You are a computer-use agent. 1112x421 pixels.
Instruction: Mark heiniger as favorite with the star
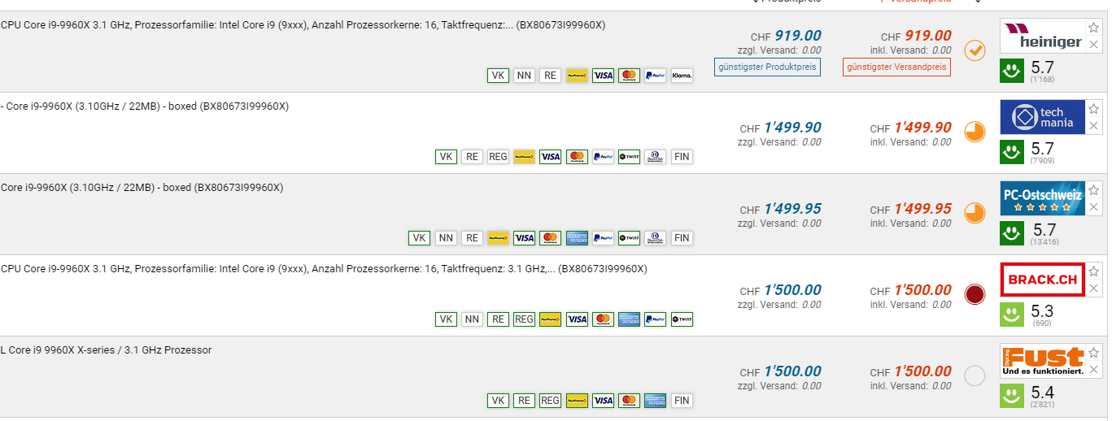[x=1094, y=28]
